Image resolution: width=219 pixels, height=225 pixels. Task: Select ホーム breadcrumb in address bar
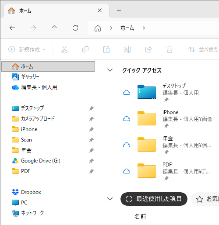[x=127, y=28]
